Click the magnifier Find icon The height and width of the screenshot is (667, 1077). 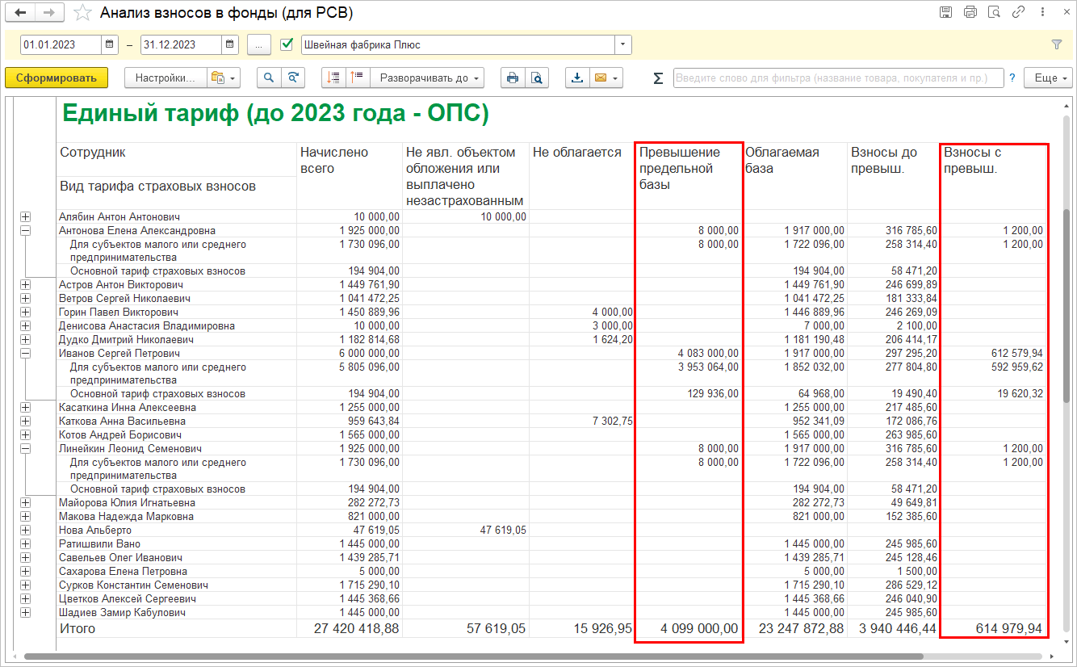click(x=269, y=78)
